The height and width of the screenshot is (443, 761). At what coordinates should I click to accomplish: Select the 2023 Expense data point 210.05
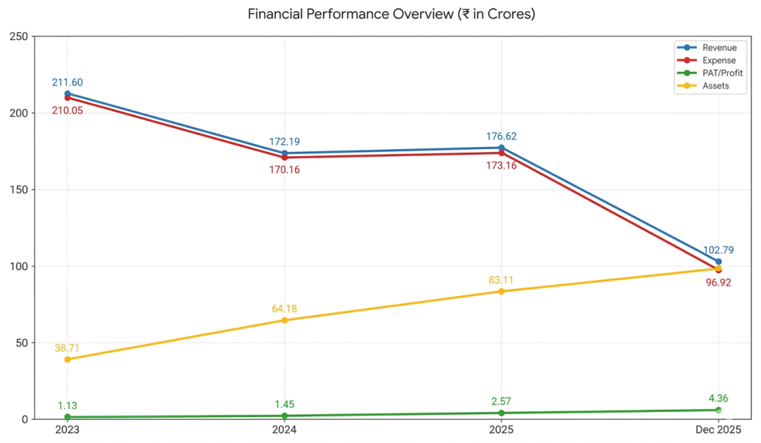coord(68,98)
